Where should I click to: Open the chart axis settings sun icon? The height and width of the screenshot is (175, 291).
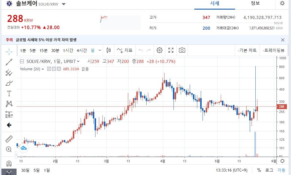coord(282,161)
